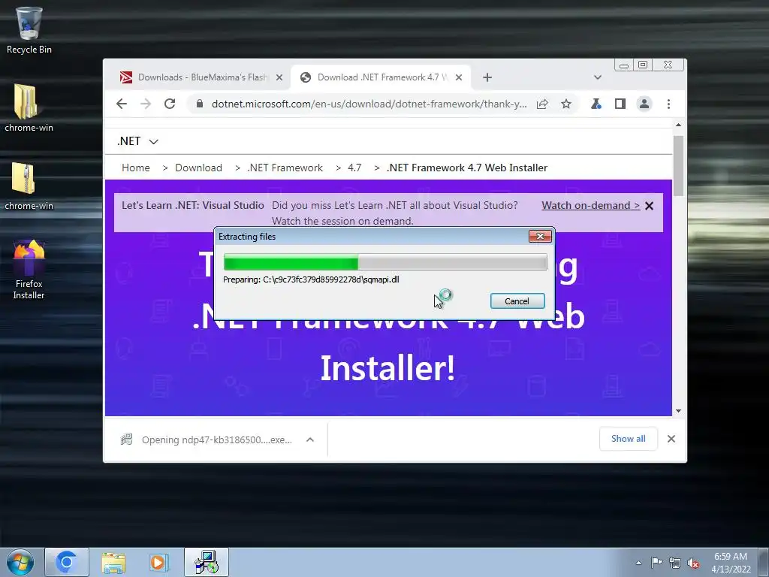
Task: View site information via the padlock icon
Action: pos(200,104)
